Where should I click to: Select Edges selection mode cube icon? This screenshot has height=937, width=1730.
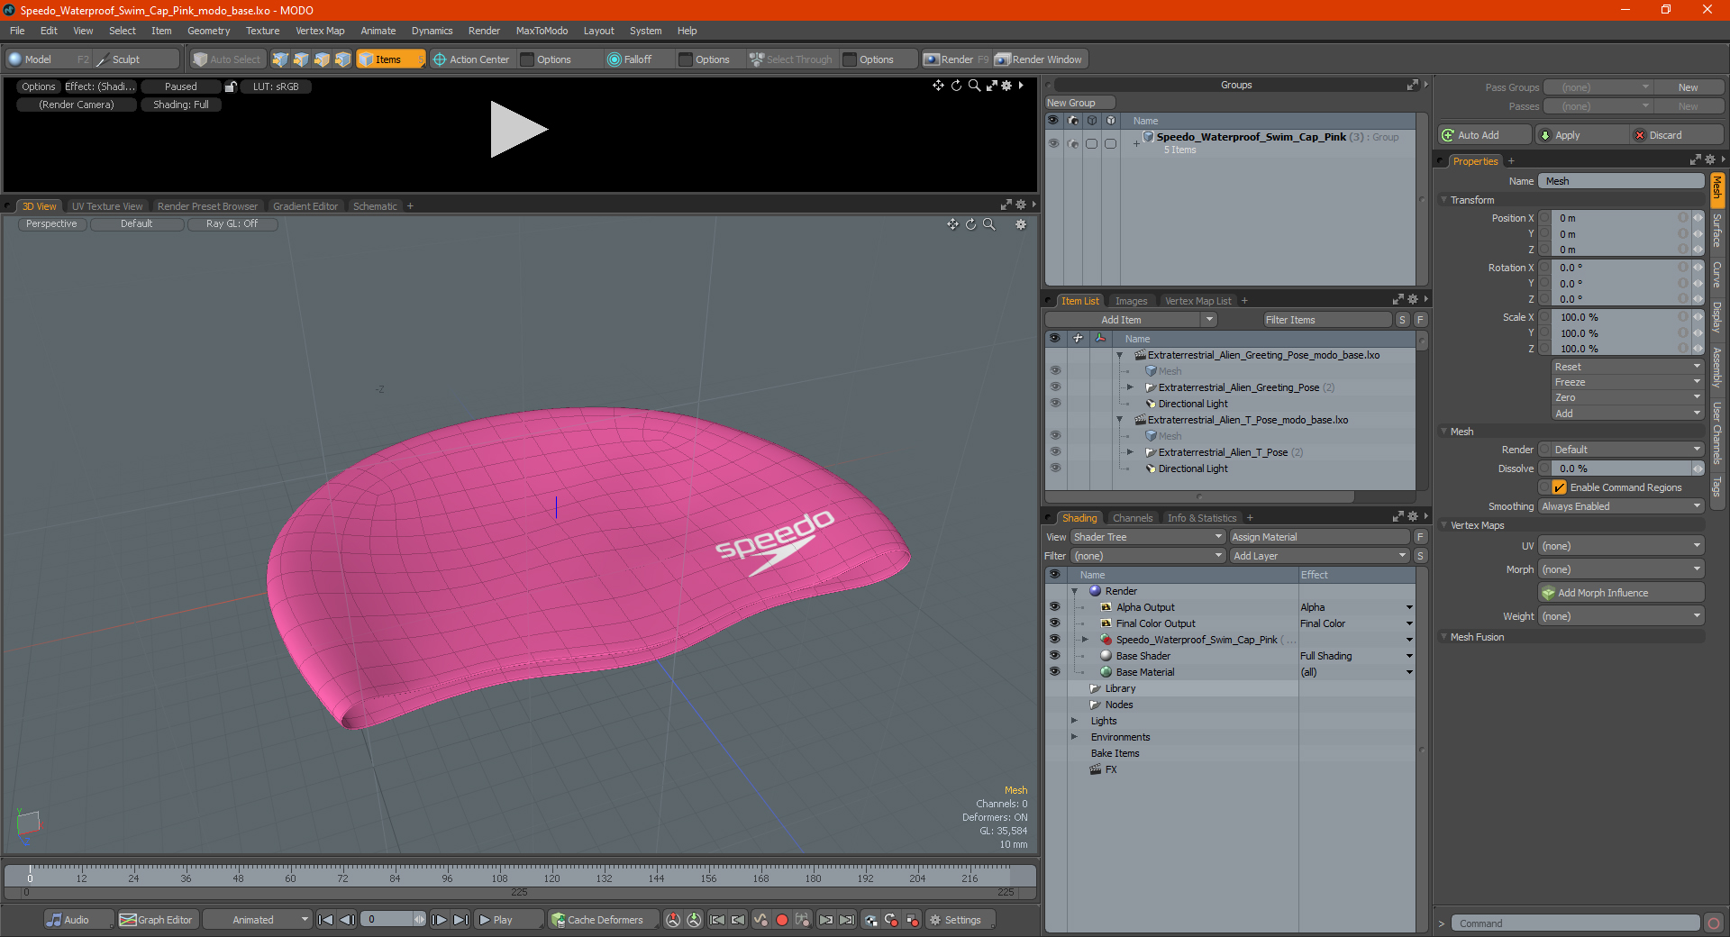[x=301, y=59]
